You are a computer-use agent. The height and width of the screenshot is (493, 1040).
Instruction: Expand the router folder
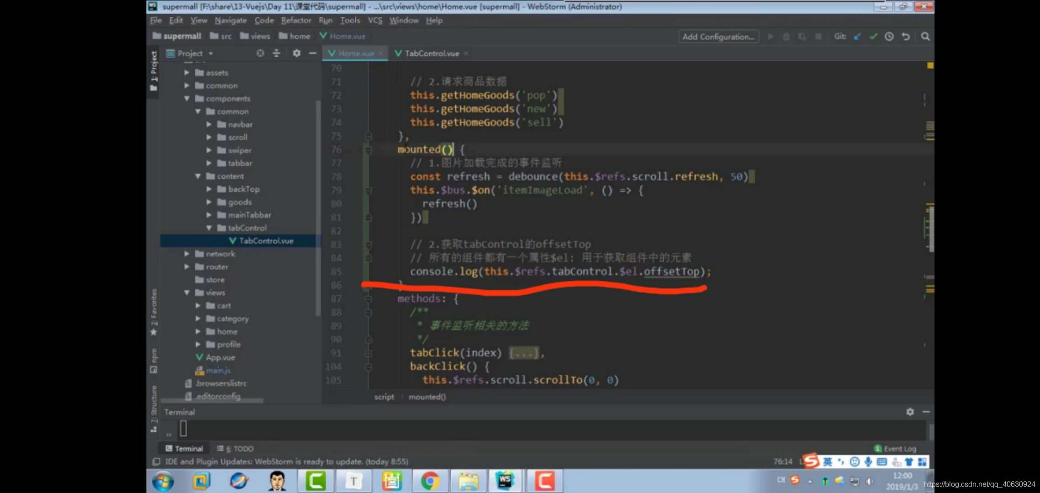click(x=187, y=267)
